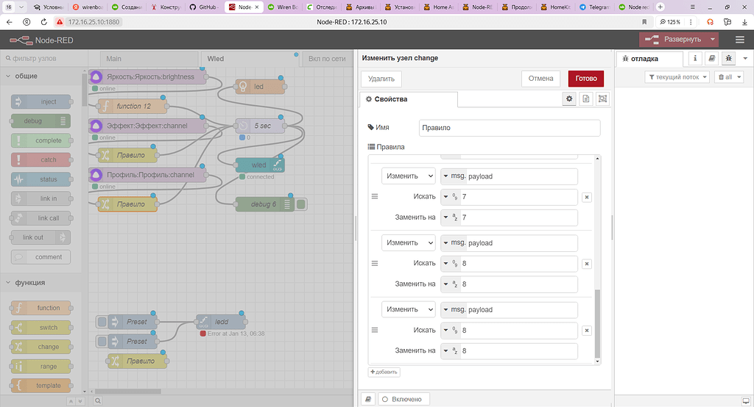This screenshot has height=407, width=754.
Task: Open the node description document icon
Action: (x=586, y=98)
